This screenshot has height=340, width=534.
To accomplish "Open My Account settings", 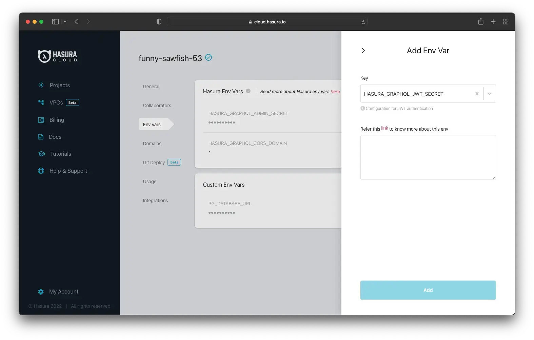I will click(x=63, y=291).
